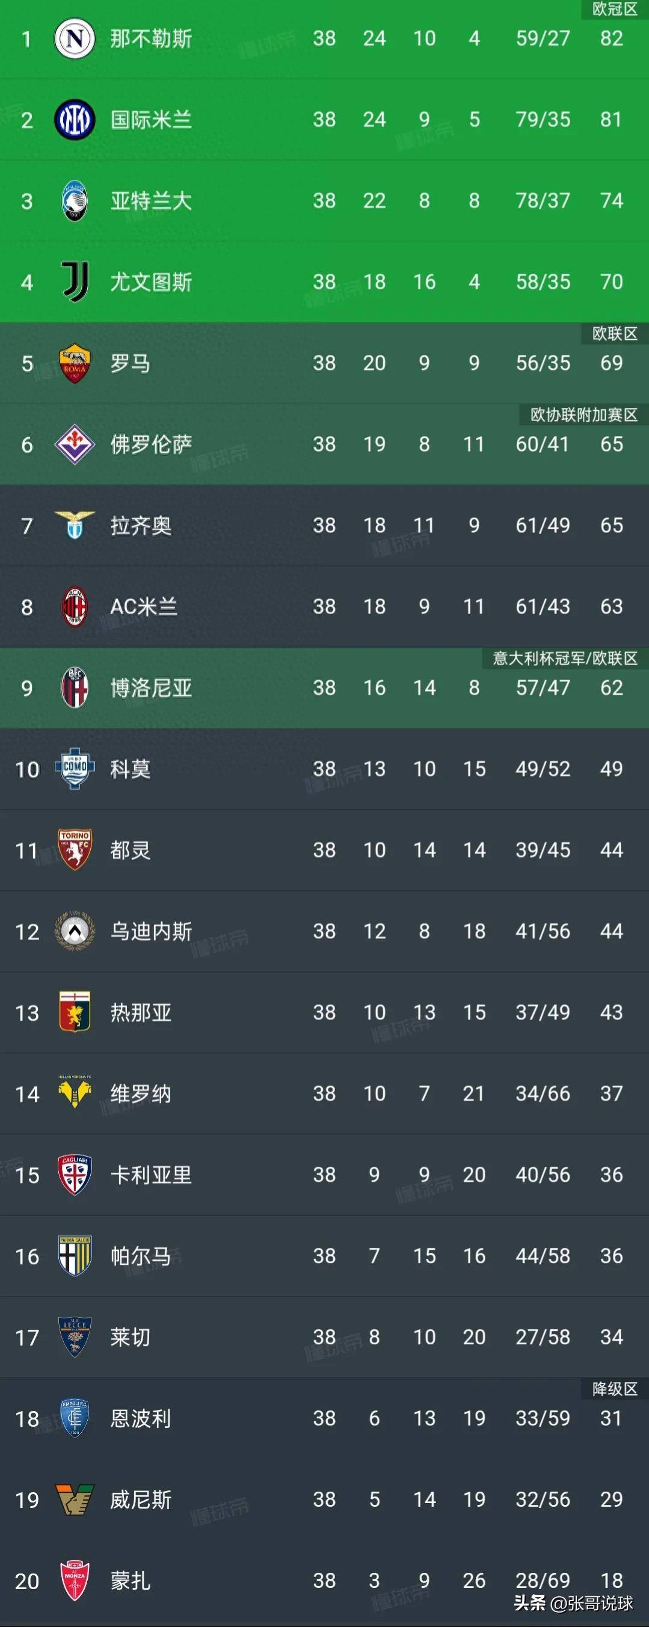Open team name 拉齐奥

141,526
